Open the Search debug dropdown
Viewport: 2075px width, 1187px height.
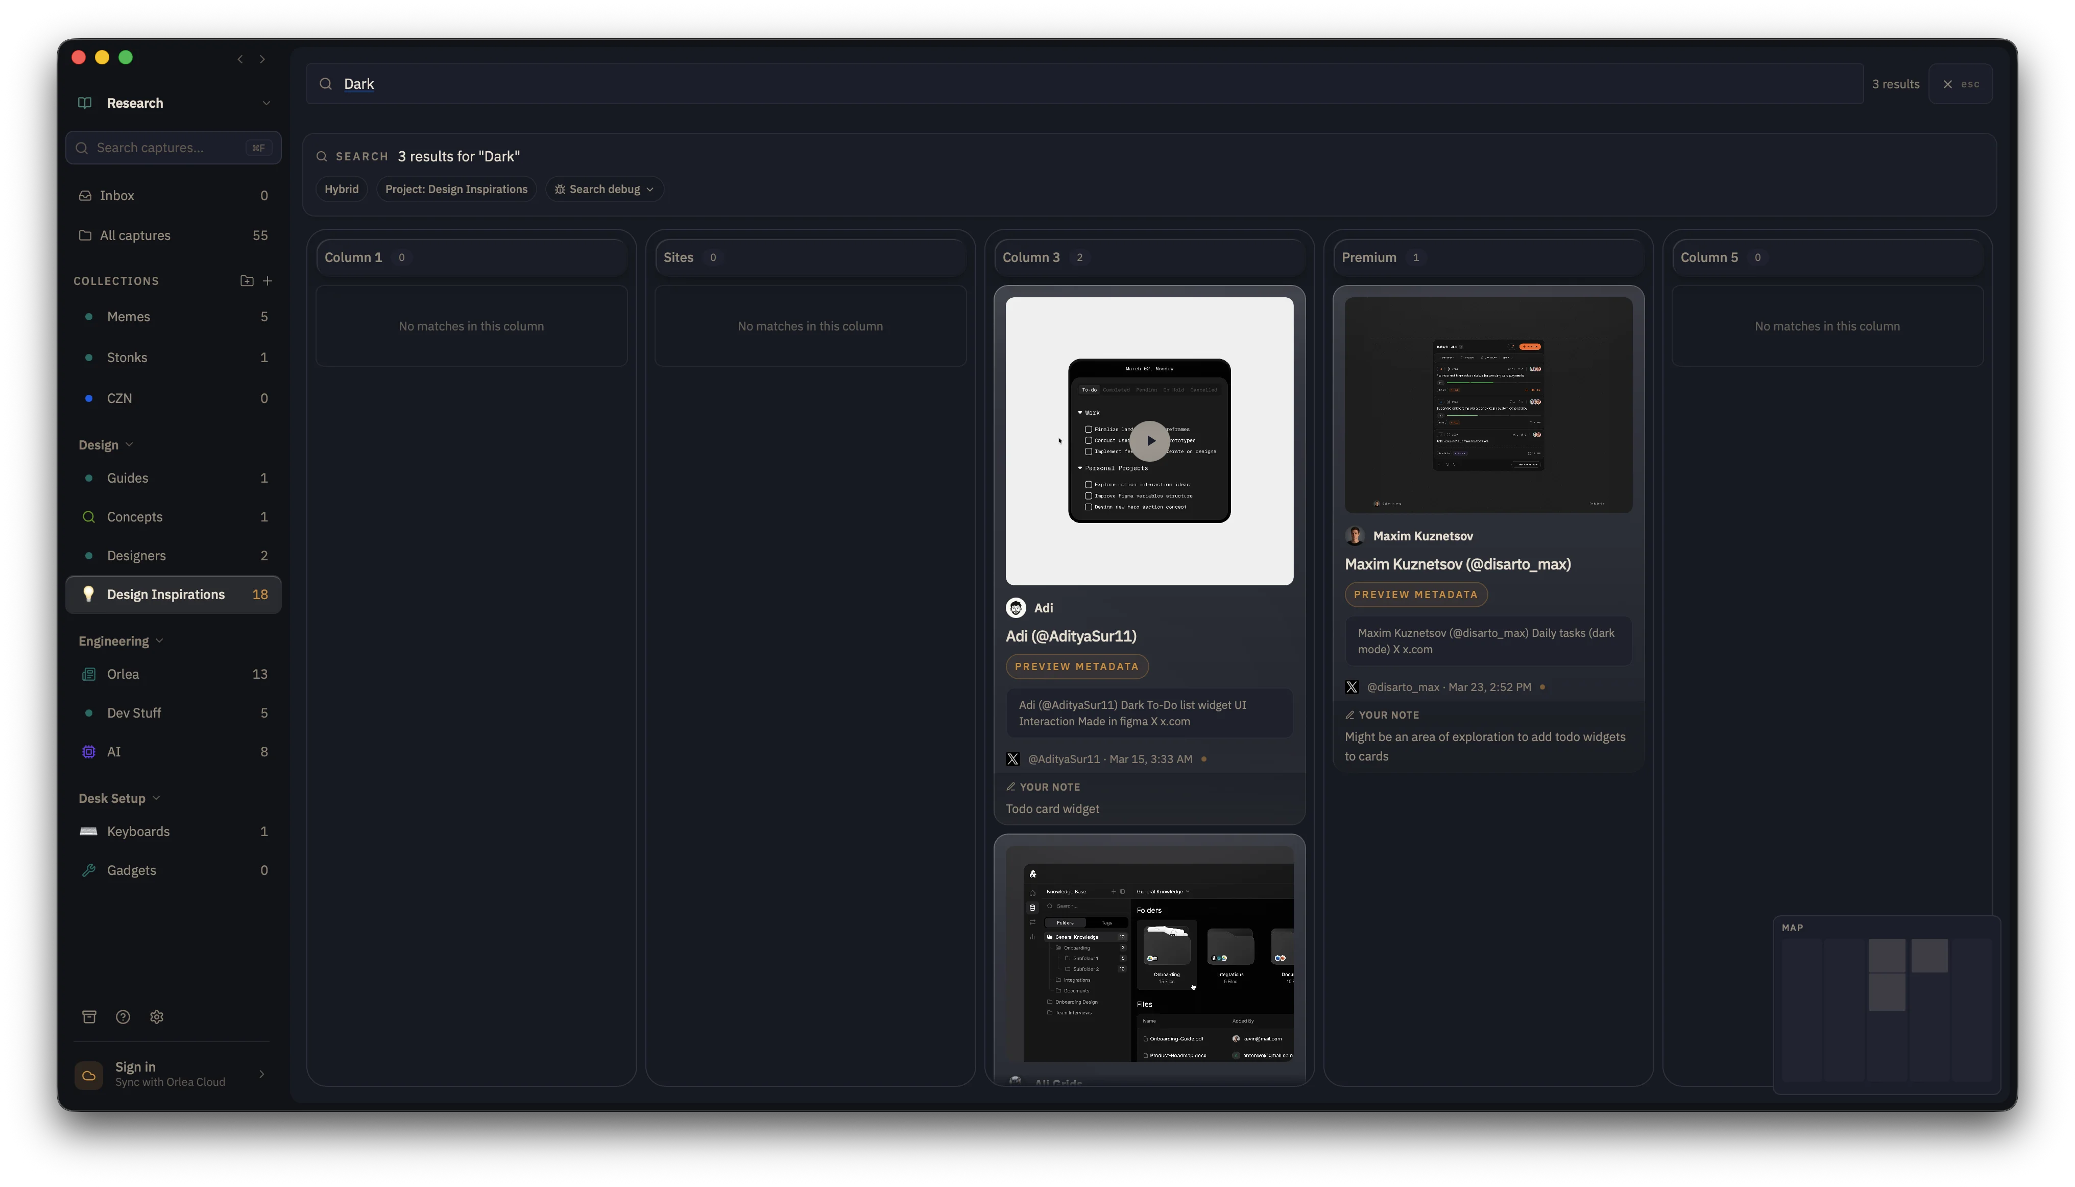coord(604,188)
